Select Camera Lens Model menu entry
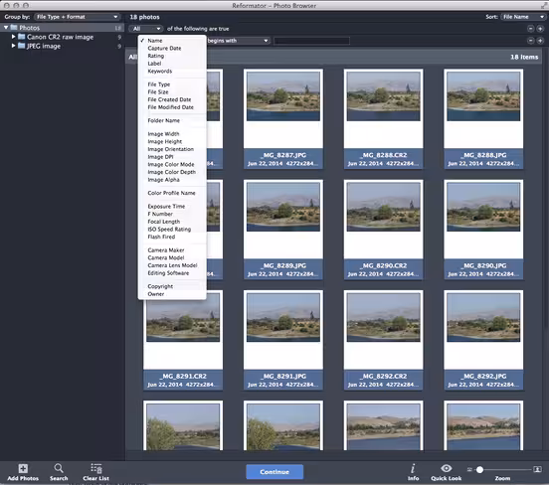 click(x=172, y=265)
